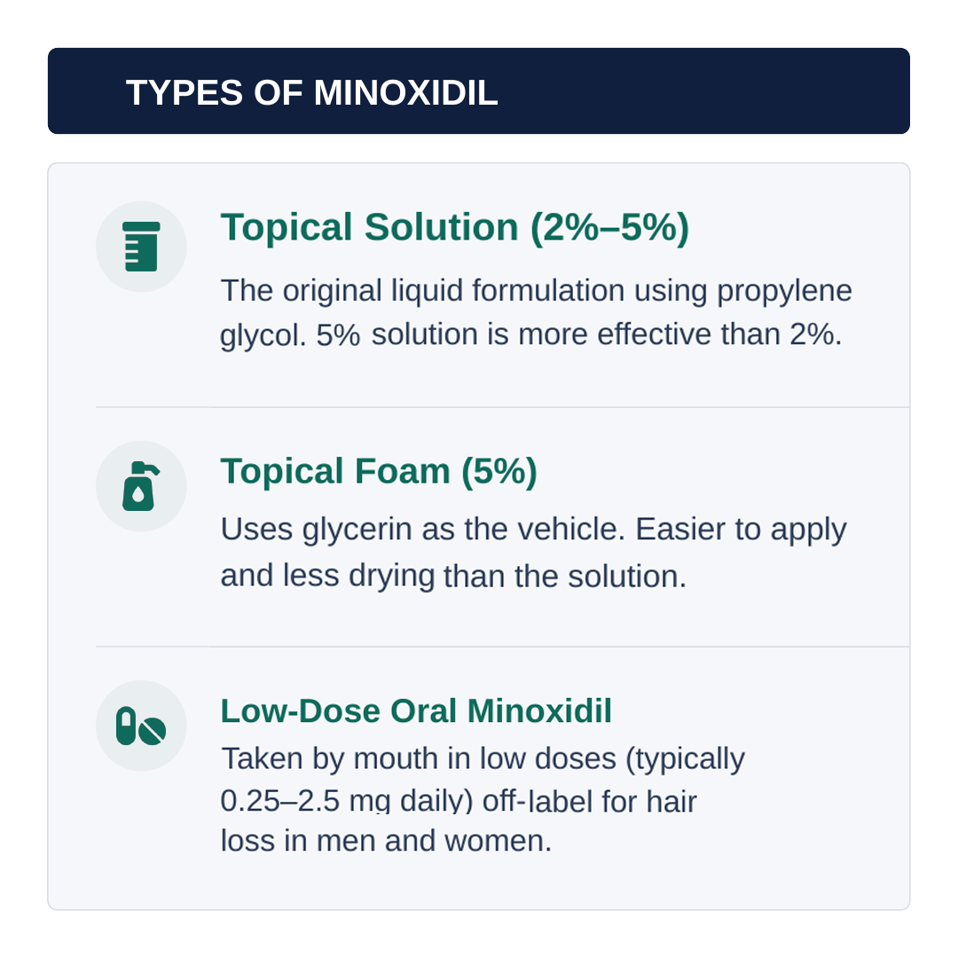Click the bottle cap of solution icon
Screen dimensions: 958x958
pyautogui.click(x=141, y=227)
